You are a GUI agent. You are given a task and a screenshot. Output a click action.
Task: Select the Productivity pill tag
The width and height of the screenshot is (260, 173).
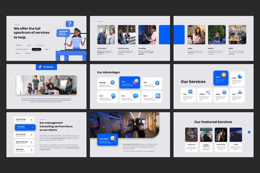coord(28,53)
